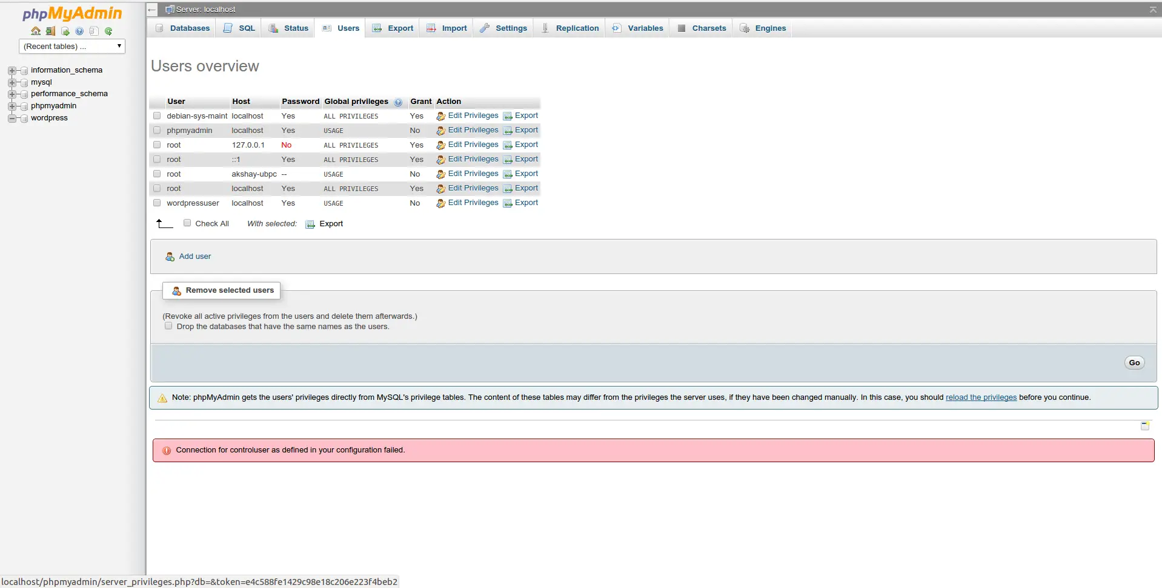Click the warning triangle icon in note
The image size is (1162, 588).
[x=162, y=398]
